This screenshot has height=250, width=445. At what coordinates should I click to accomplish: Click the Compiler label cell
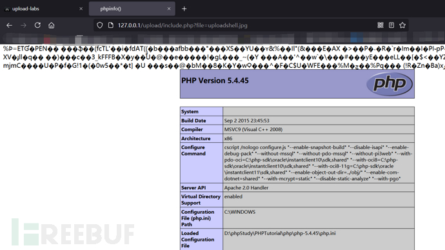(201, 129)
